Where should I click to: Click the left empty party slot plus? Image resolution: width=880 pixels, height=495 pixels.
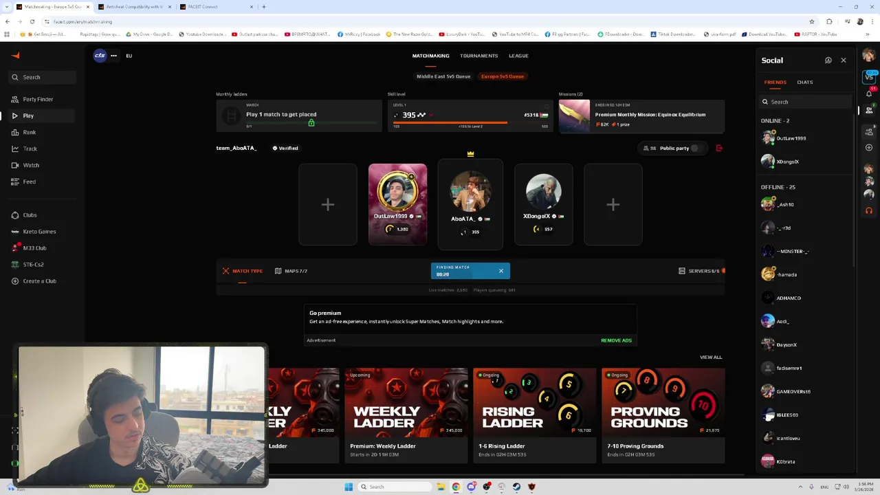(x=328, y=204)
